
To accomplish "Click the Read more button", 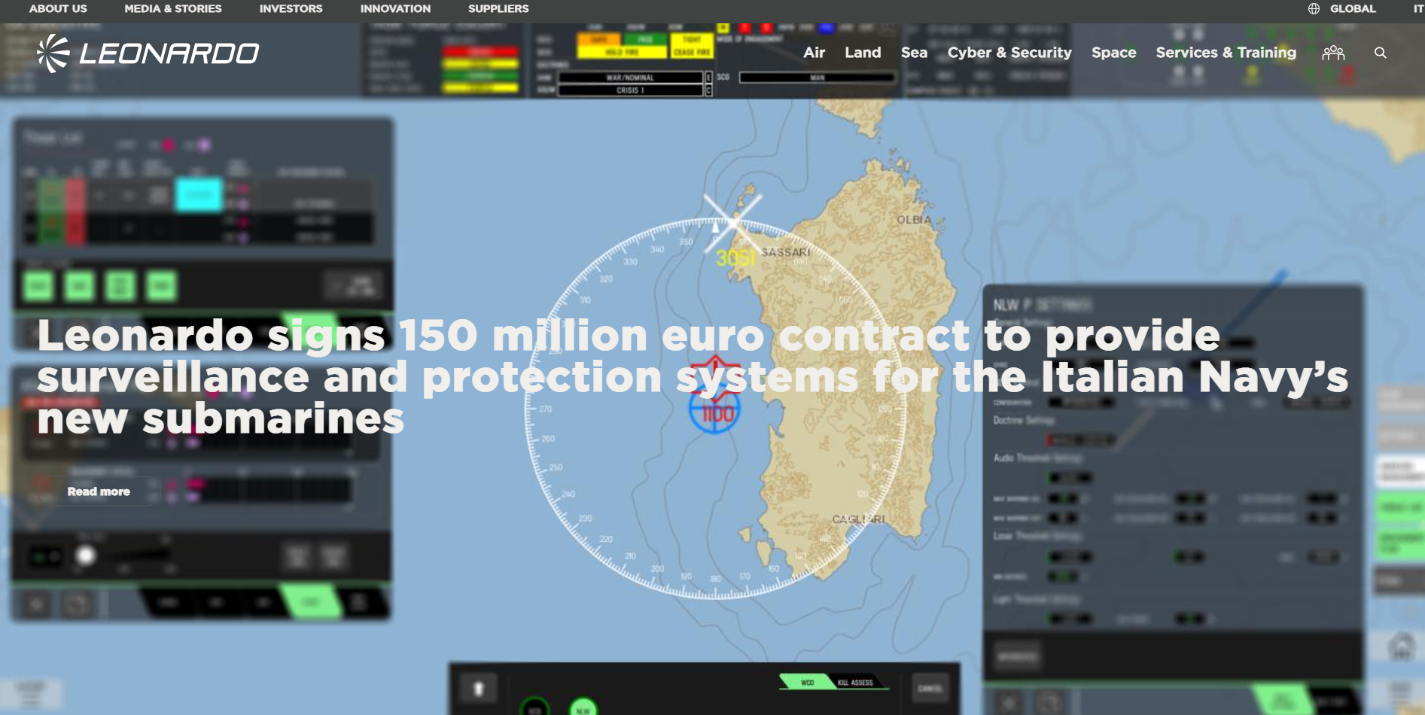I will click(99, 491).
